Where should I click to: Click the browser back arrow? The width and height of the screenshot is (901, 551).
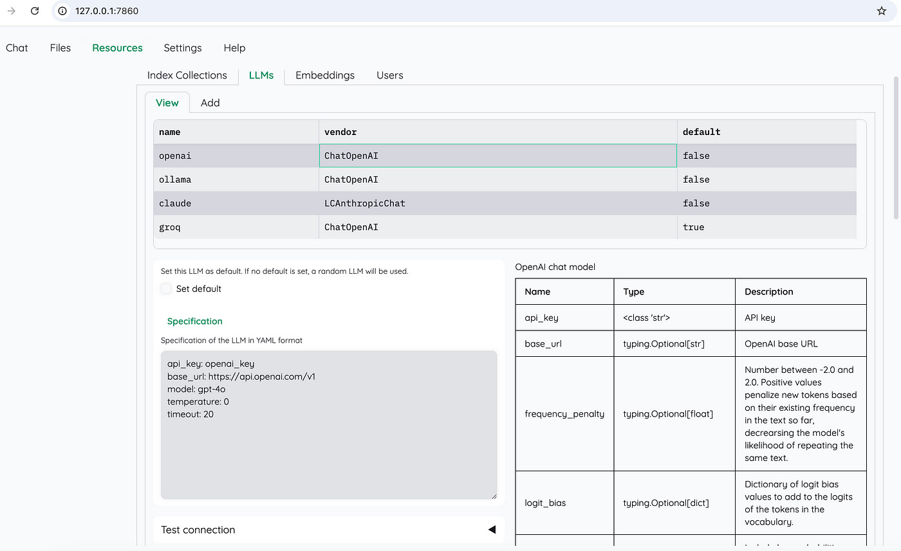coord(11,10)
